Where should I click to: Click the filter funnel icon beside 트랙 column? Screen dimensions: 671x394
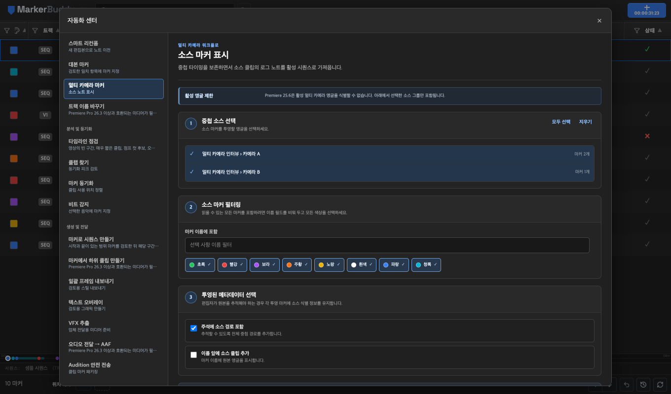pos(35,31)
